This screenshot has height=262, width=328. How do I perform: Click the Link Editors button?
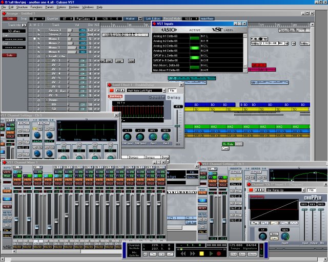(152, 18)
